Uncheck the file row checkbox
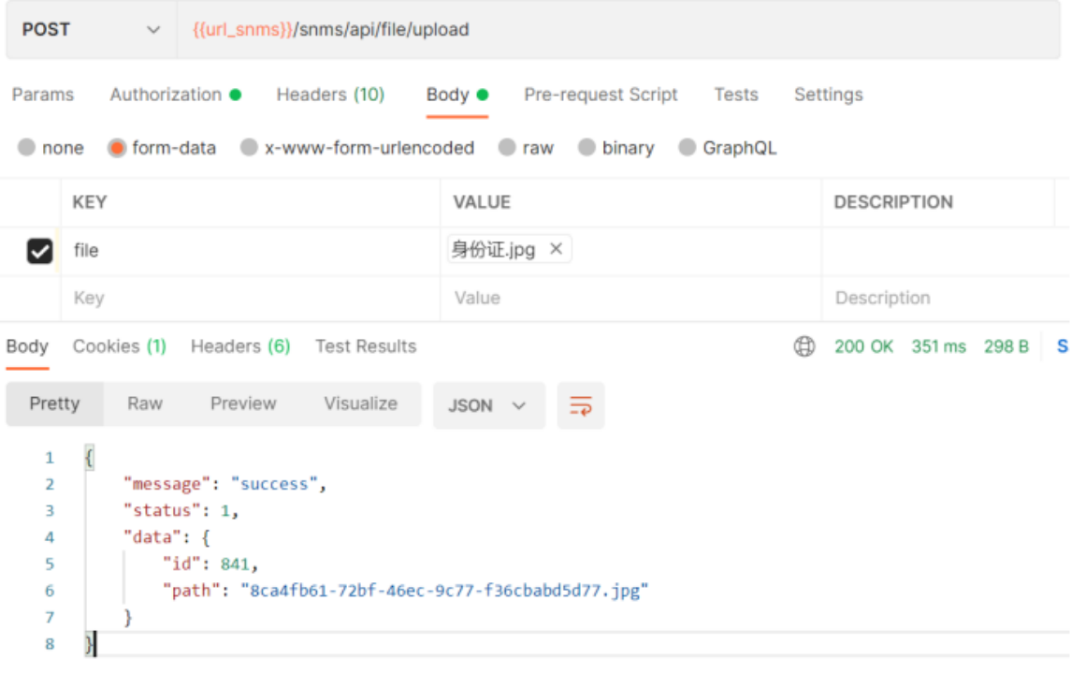The width and height of the screenshot is (1071, 674). [39, 251]
